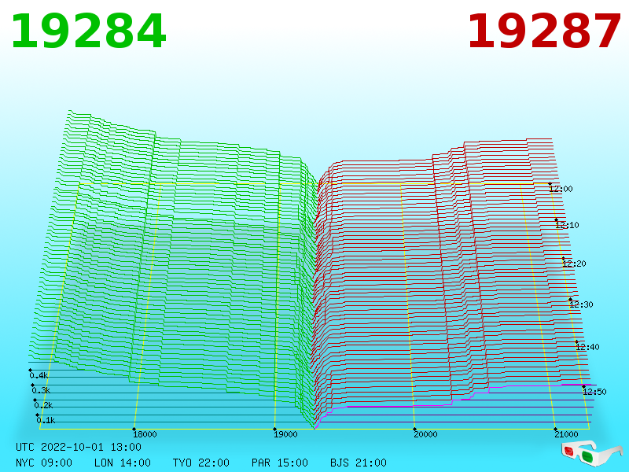Click the PAR 15:00 clock text
This screenshot has height=472, width=629.
pyautogui.click(x=280, y=463)
